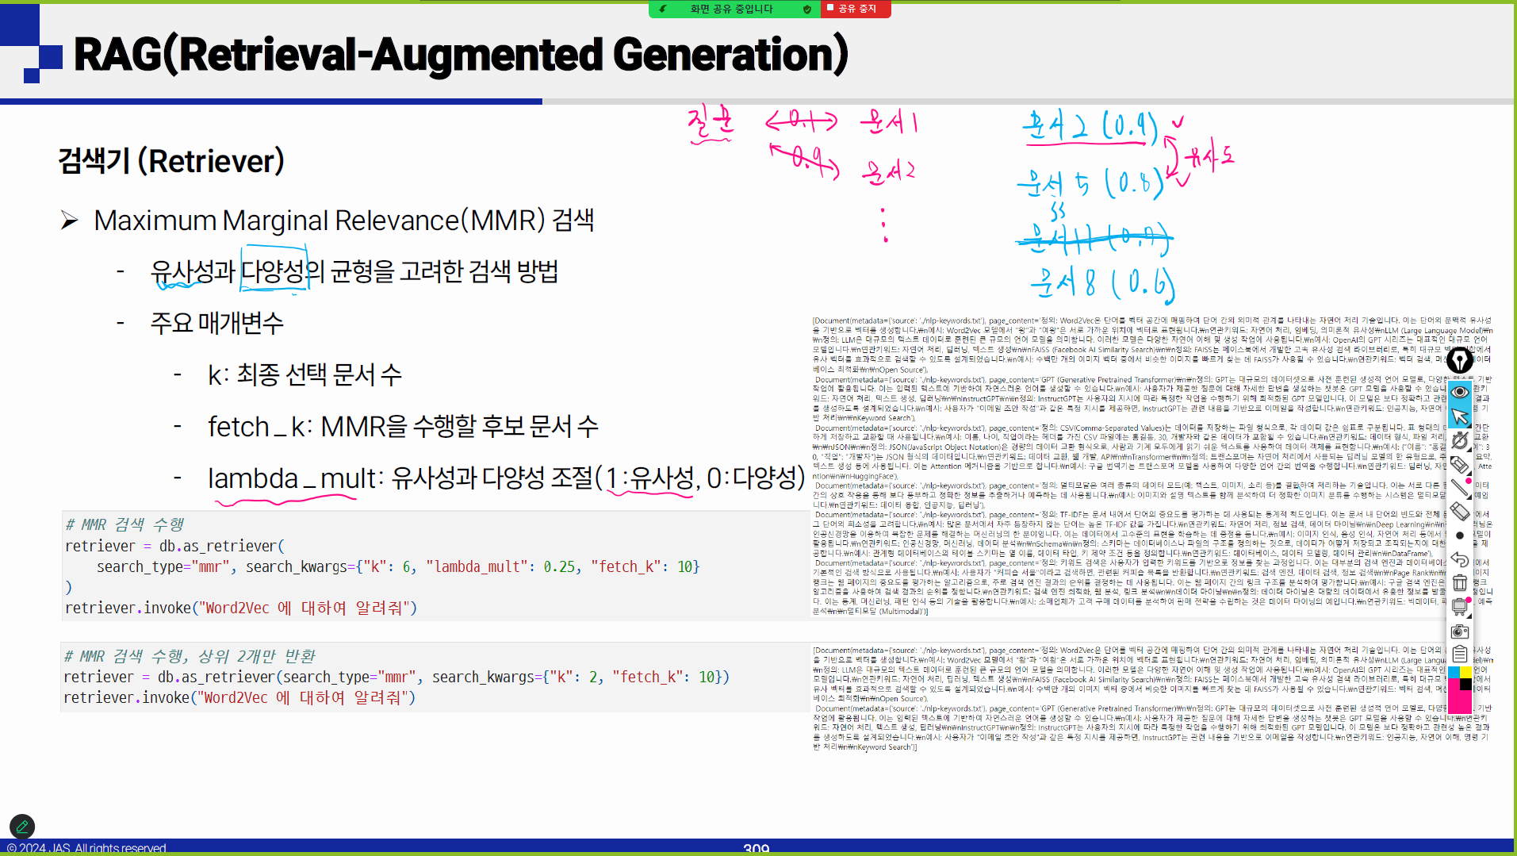Open the highlighter marker tool options

click(1459, 465)
